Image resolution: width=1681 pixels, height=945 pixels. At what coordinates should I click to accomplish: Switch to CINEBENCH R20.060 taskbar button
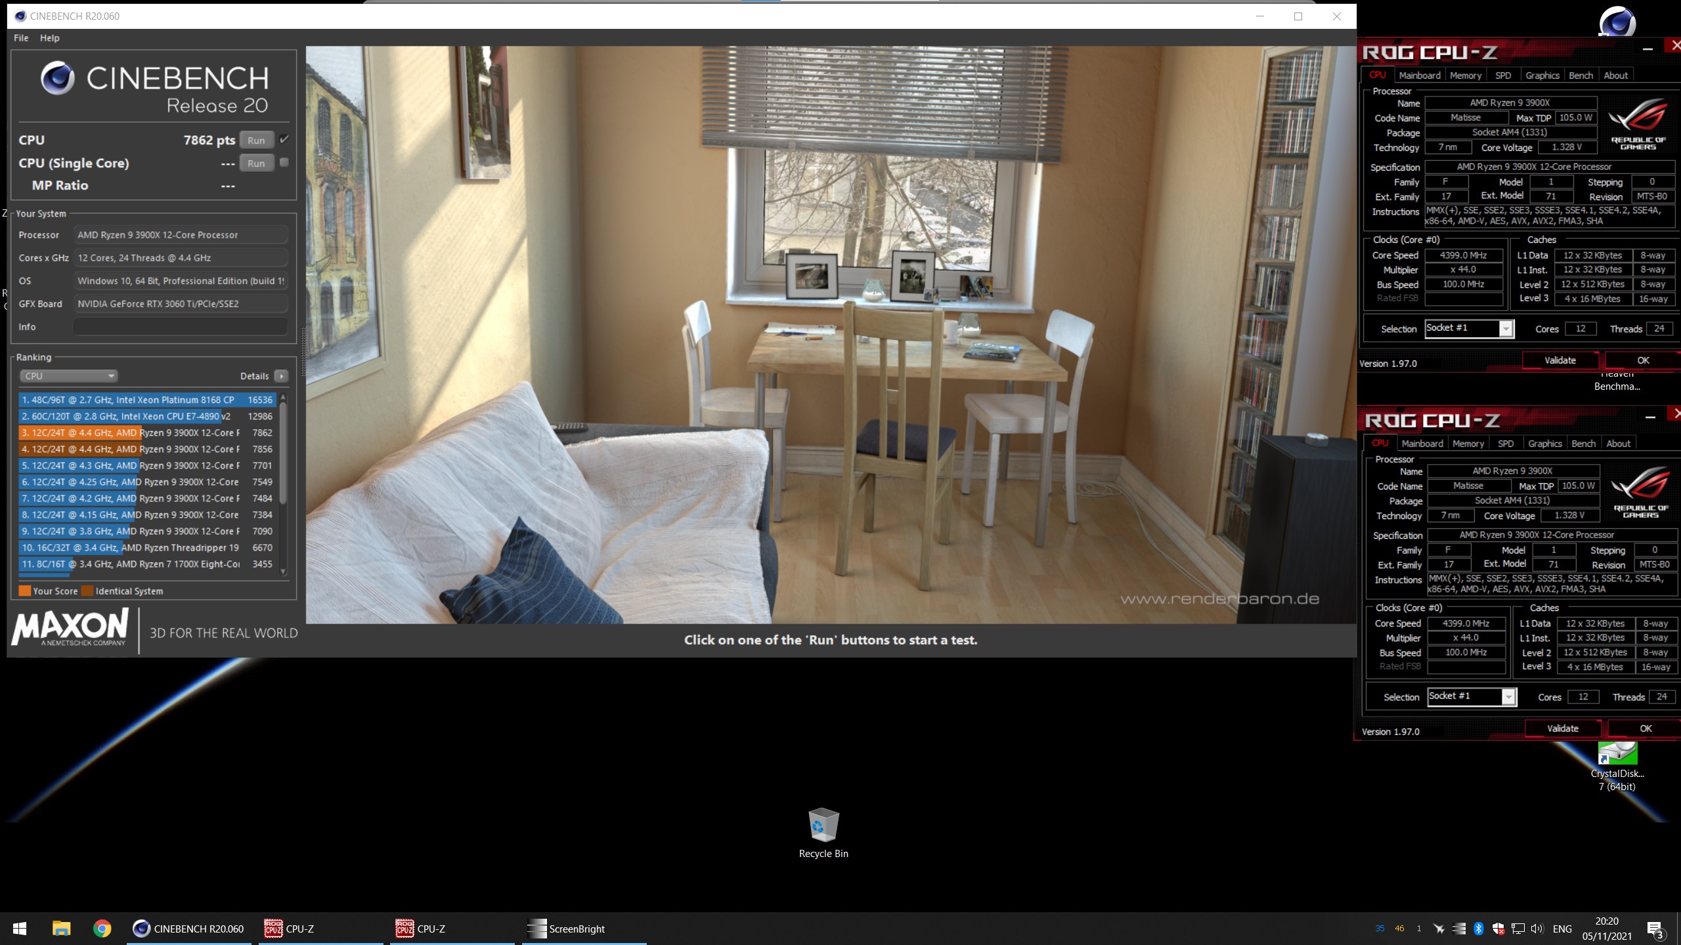point(189,929)
